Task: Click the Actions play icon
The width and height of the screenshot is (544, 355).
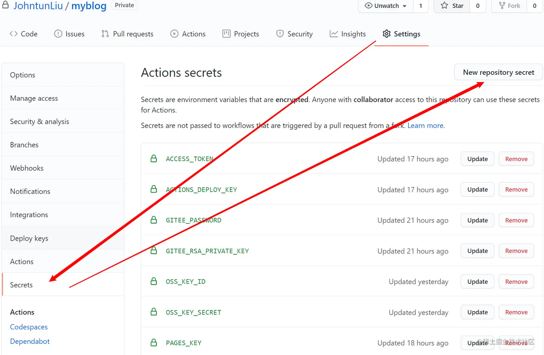Action: [174, 34]
